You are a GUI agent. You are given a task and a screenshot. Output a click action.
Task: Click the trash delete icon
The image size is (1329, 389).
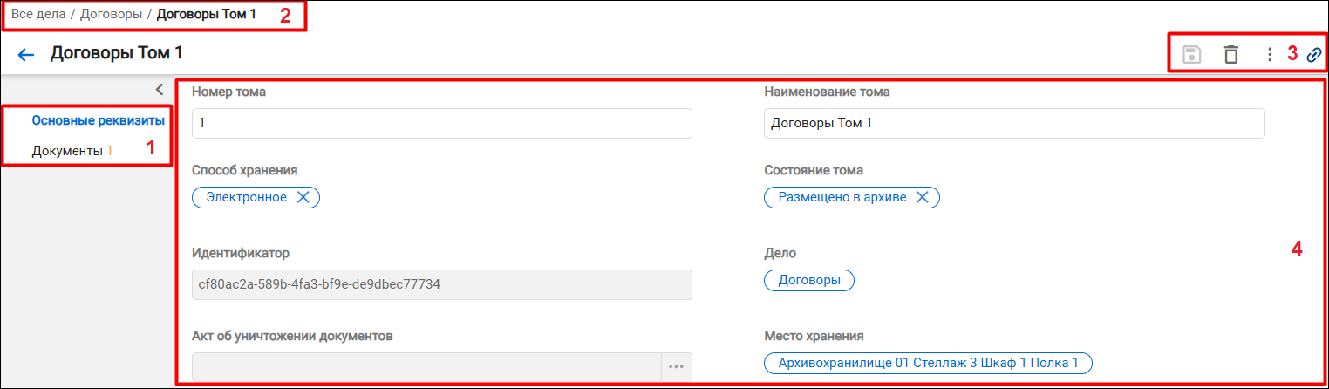1230,54
